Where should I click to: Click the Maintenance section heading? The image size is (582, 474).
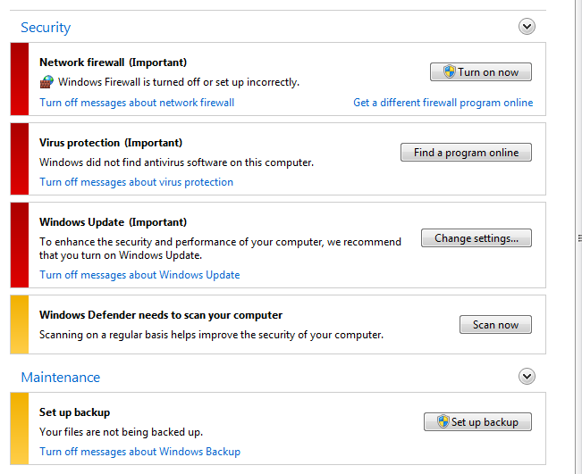pos(61,378)
